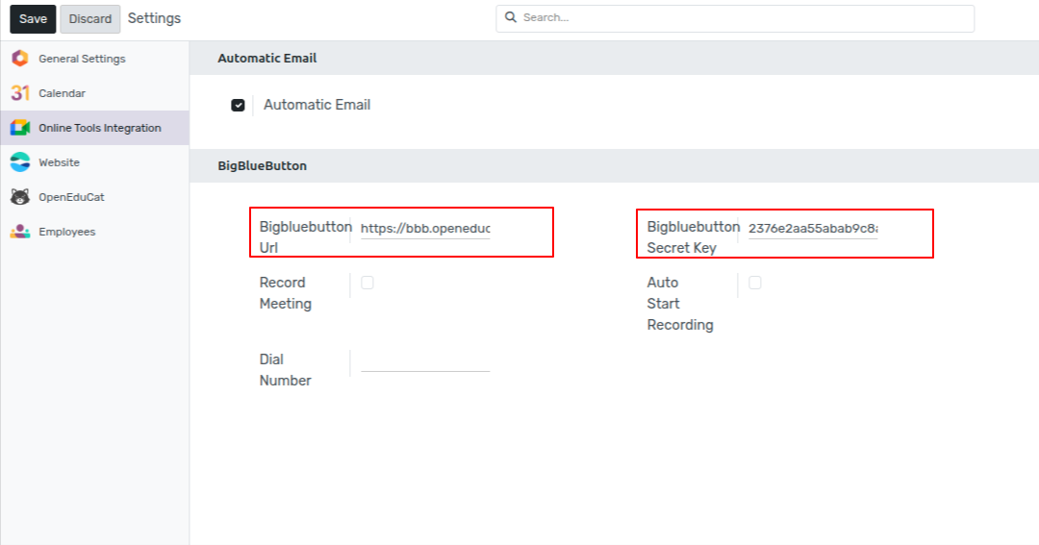Image resolution: width=1039 pixels, height=545 pixels.
Task: Click the search magnifier icon
Action: coord(510,17)
